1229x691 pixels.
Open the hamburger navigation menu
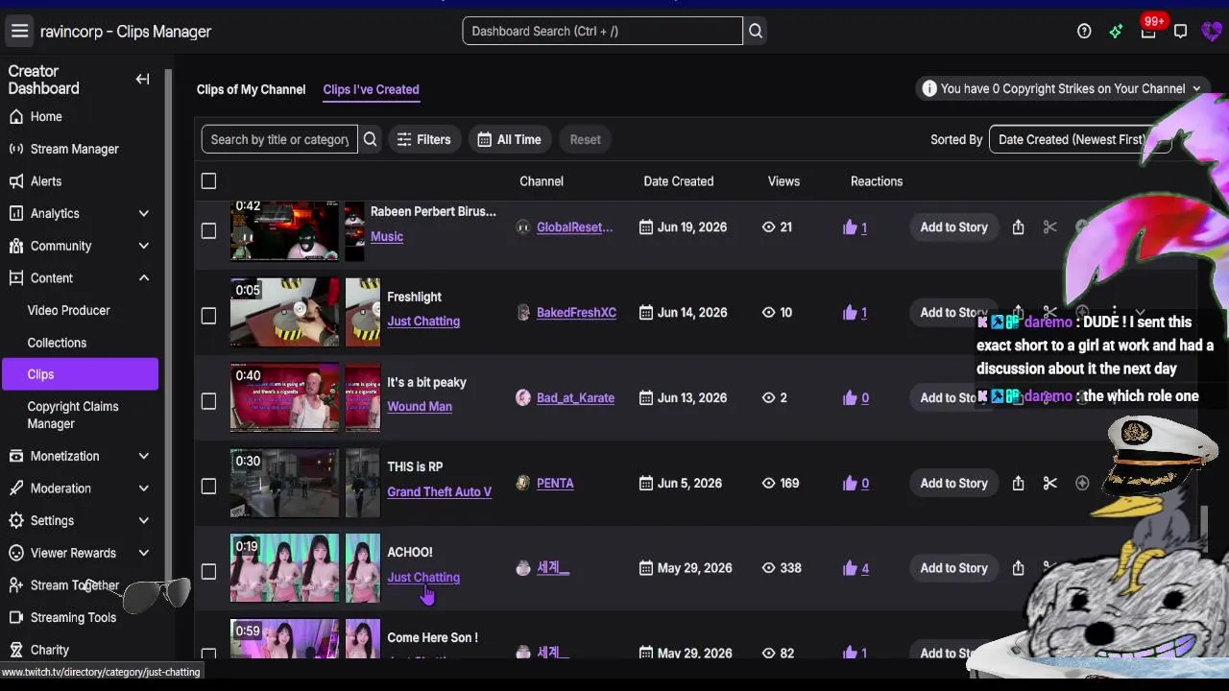point(19,32)
